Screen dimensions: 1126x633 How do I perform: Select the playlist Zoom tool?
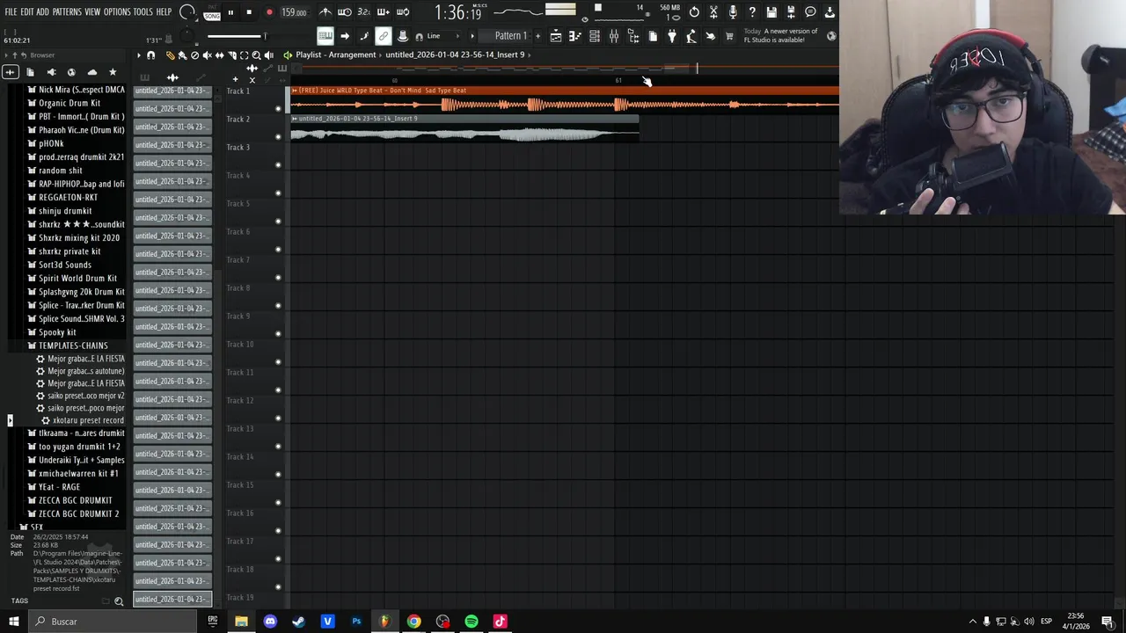coord(256,55)
